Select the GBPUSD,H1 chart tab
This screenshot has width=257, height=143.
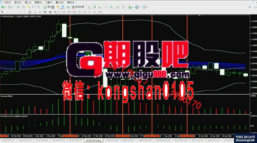click(x=128, y=141)
